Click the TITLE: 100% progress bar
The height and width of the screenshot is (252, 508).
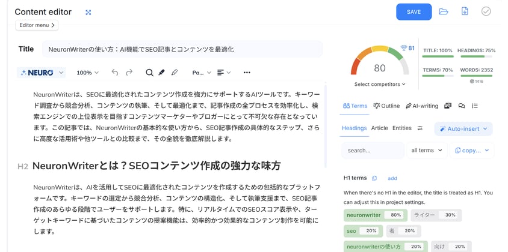point(438,56)
